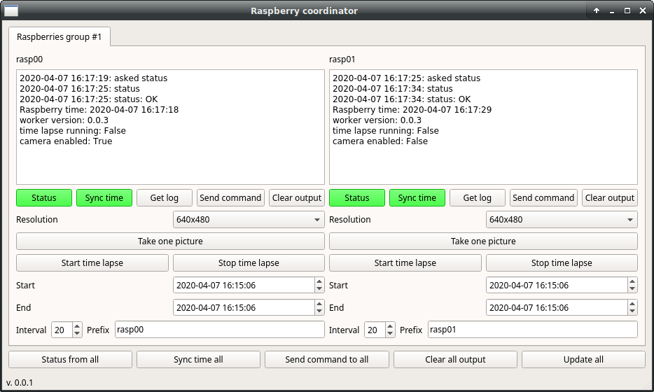Maximize the Raspberry coordinator window
This screenshot has width=654, height=392.
627,10
